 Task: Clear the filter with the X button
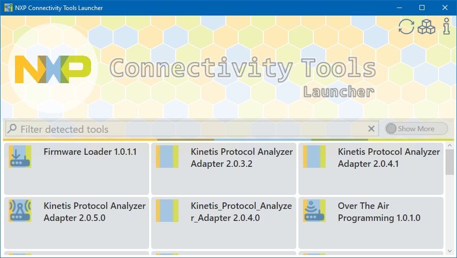tap(371, 129)
